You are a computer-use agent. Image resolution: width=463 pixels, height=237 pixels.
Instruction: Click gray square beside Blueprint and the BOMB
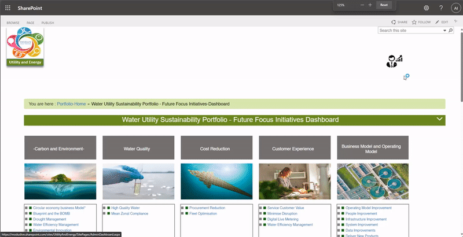pyautogui.click(x=26, y=214)
